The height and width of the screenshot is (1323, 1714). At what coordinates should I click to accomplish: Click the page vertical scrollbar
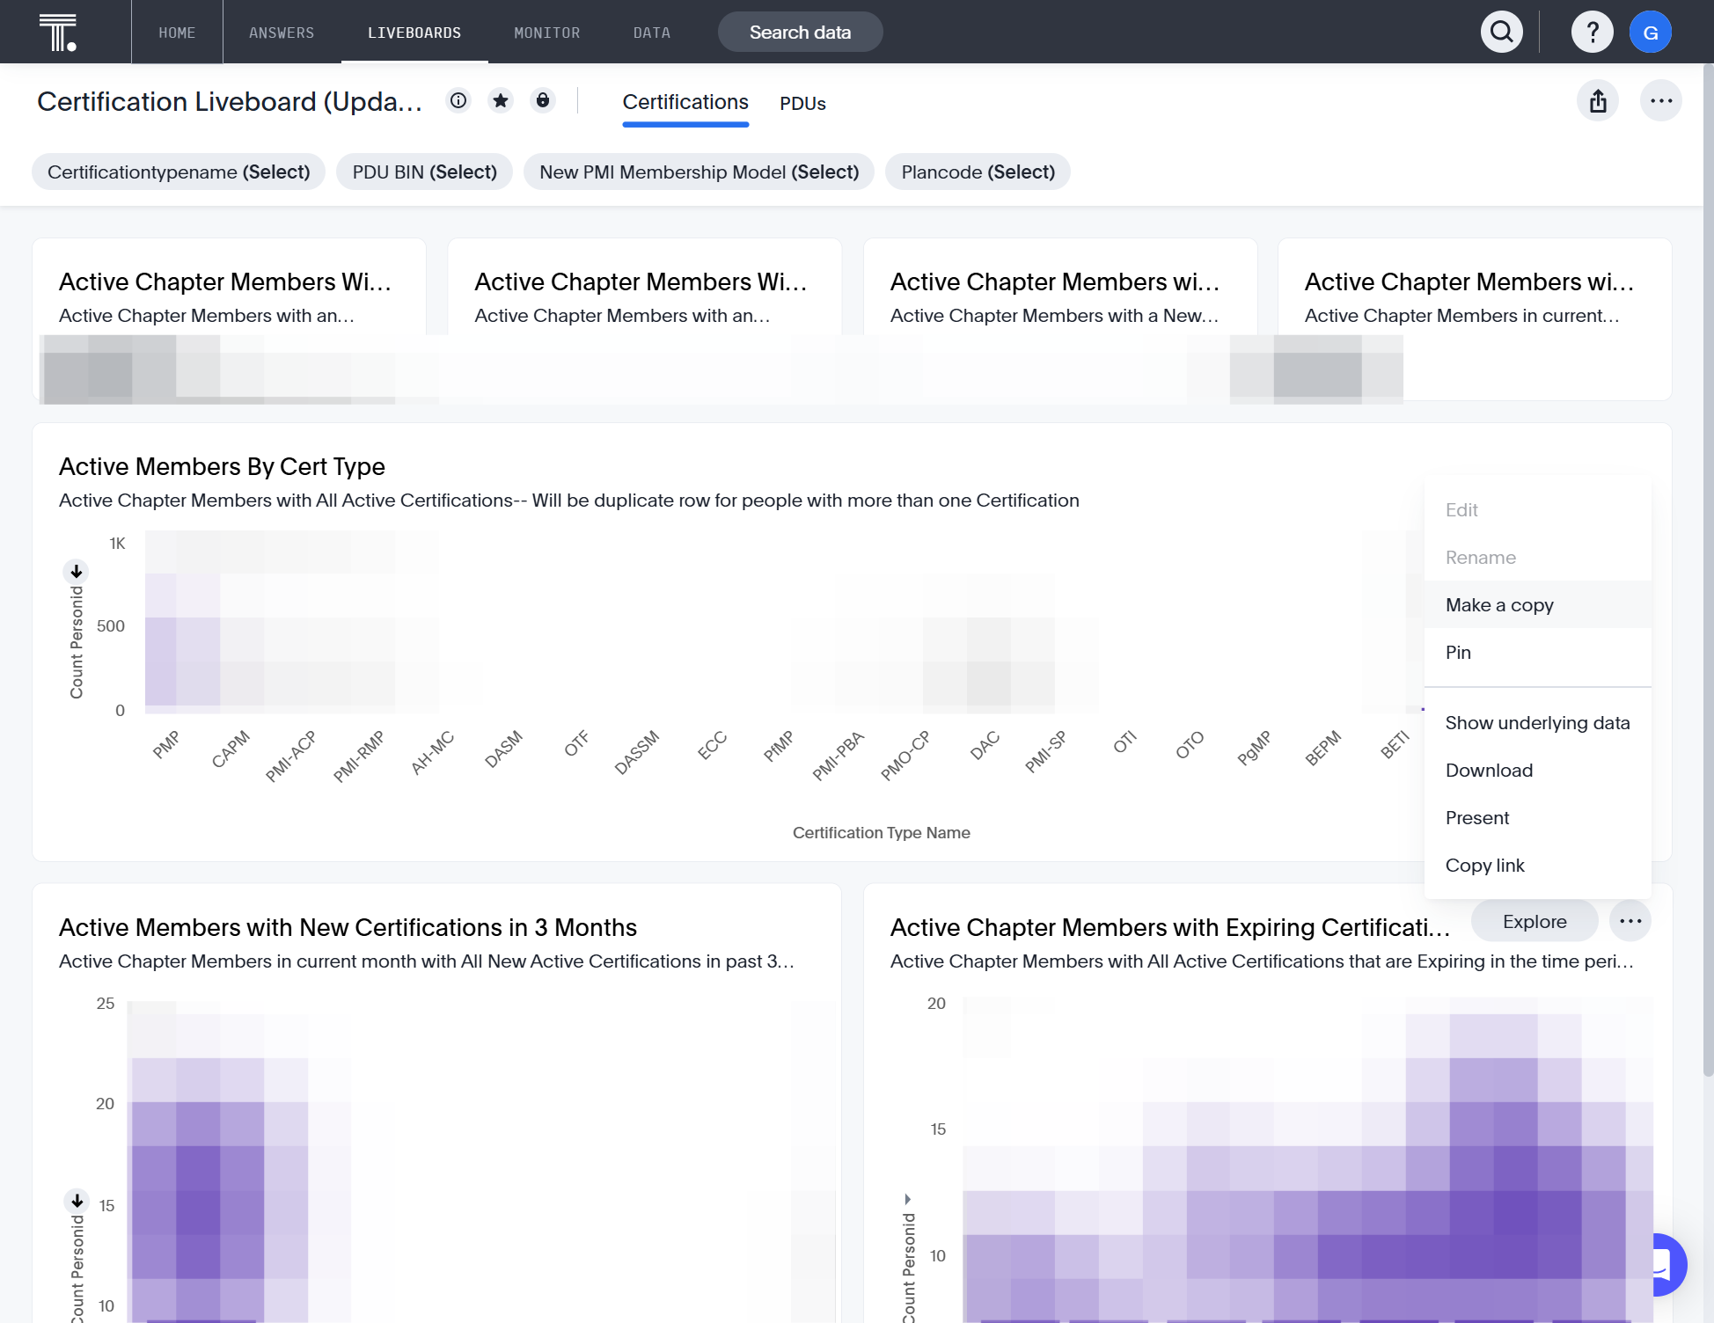pyautogui.click(x=1708, y=572)
